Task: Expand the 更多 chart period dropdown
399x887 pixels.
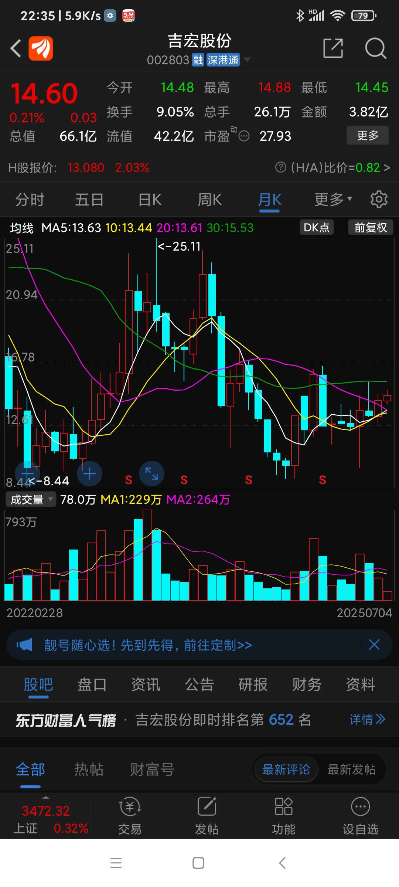Action: coord(333,200)
